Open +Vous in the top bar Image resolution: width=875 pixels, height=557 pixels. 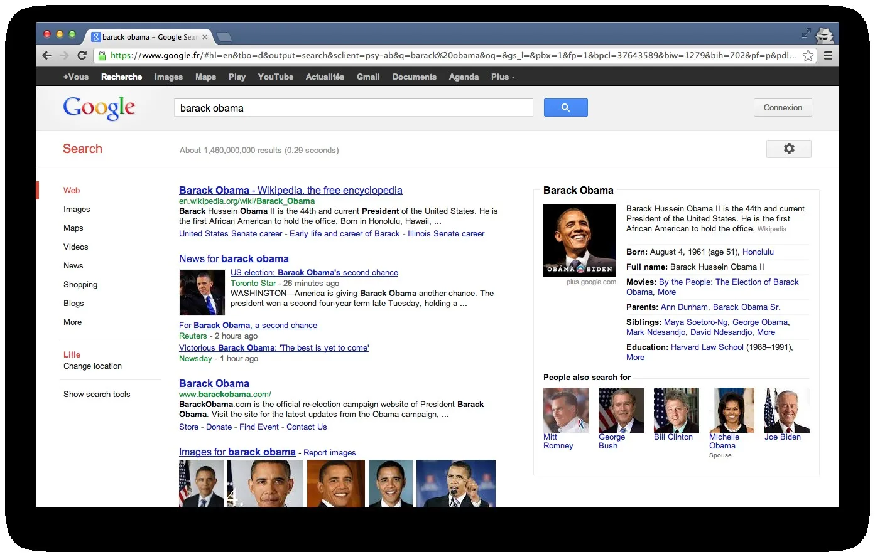pyautogui.click(x=75, y=77)
